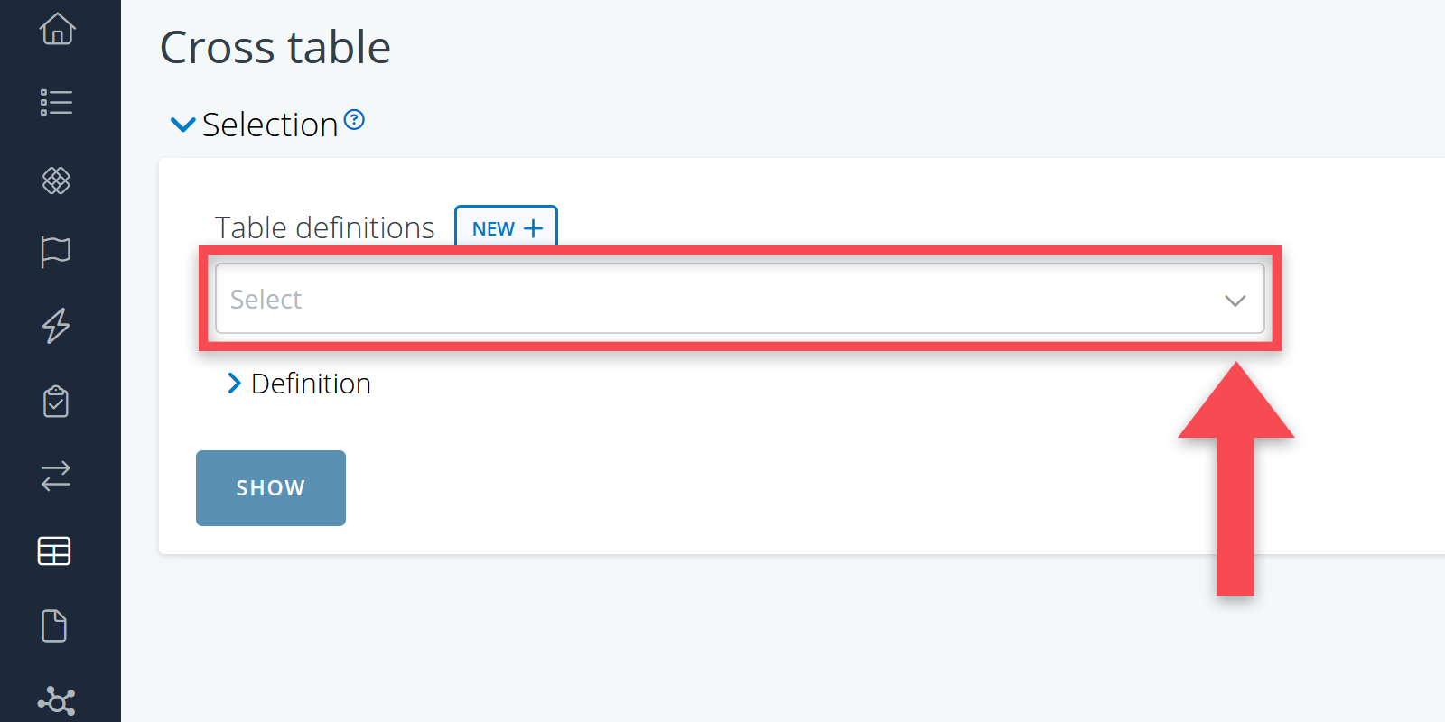
Task: Open the home icon in sidebar
Action: coord(57,29)
